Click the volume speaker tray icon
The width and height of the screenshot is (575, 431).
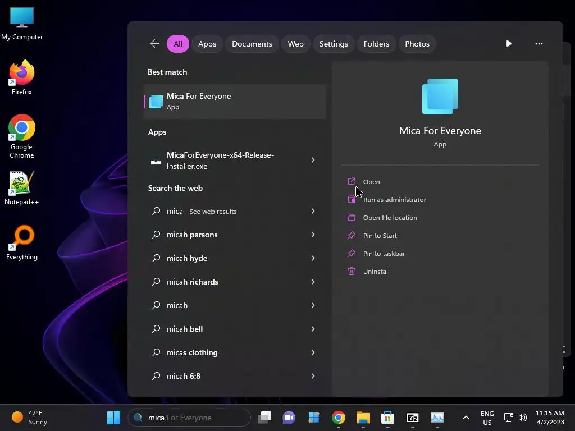(x=522, y=418)
